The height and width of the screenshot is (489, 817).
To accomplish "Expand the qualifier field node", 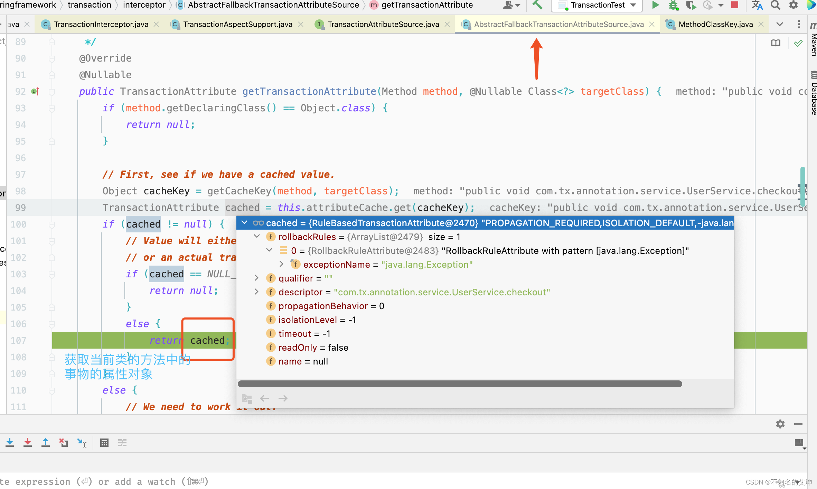I will click(x=257, y=278).
